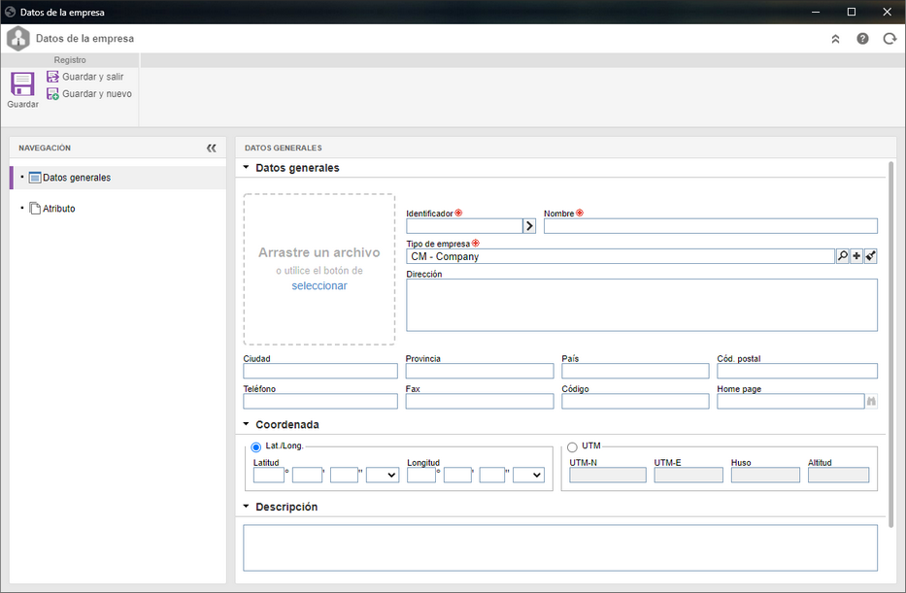Click the País input field

click(x=635, y=371)
